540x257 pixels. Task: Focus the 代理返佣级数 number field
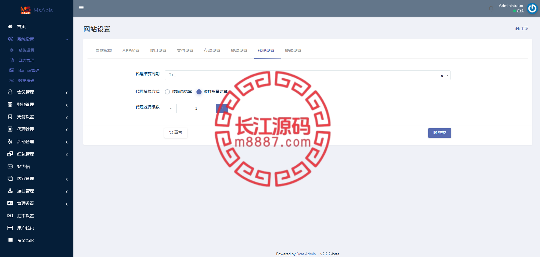(x=196, y=108)
